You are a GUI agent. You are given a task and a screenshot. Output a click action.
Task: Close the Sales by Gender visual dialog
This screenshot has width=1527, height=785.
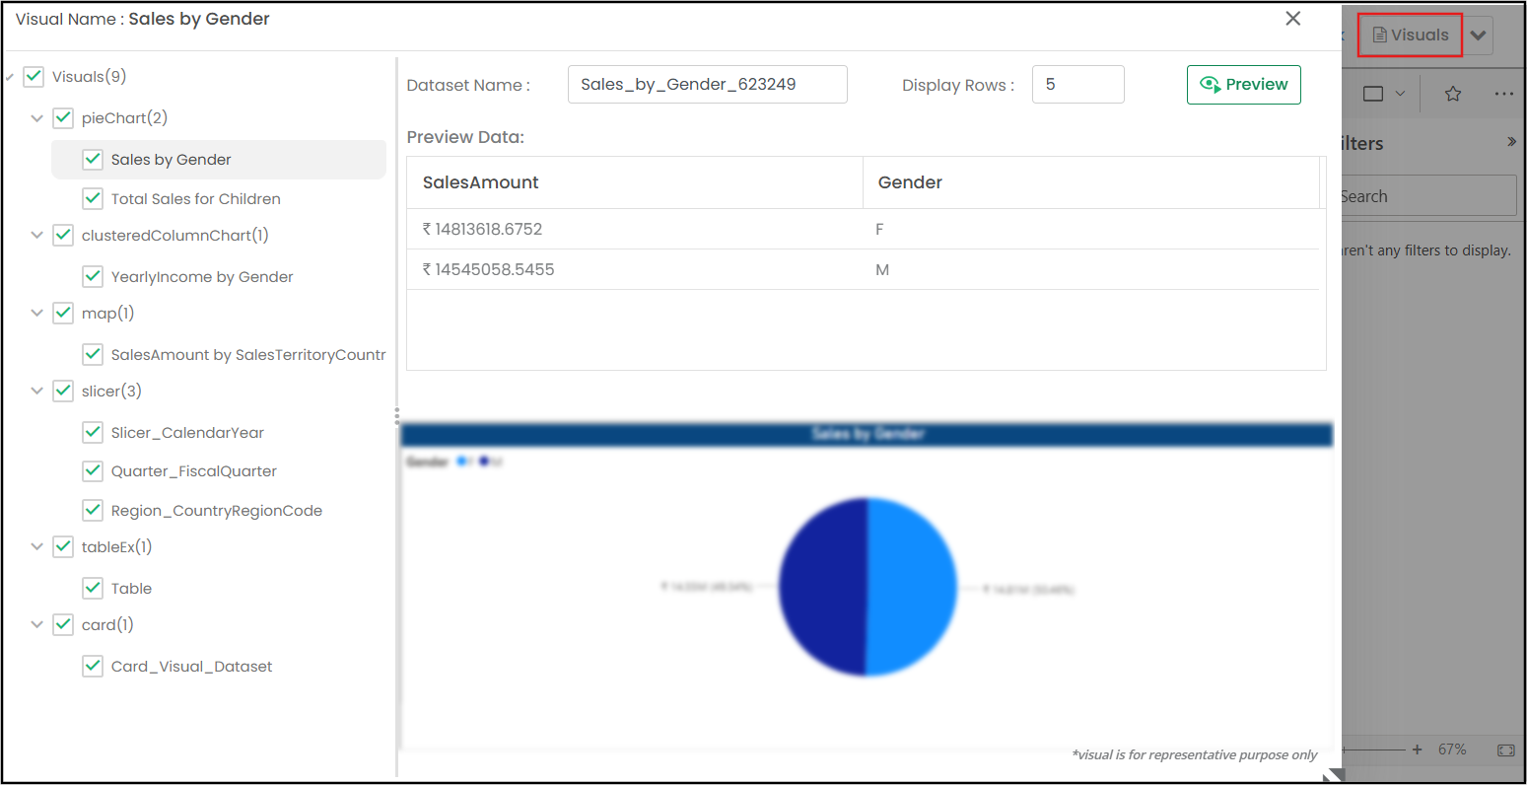coord(1293,19)
